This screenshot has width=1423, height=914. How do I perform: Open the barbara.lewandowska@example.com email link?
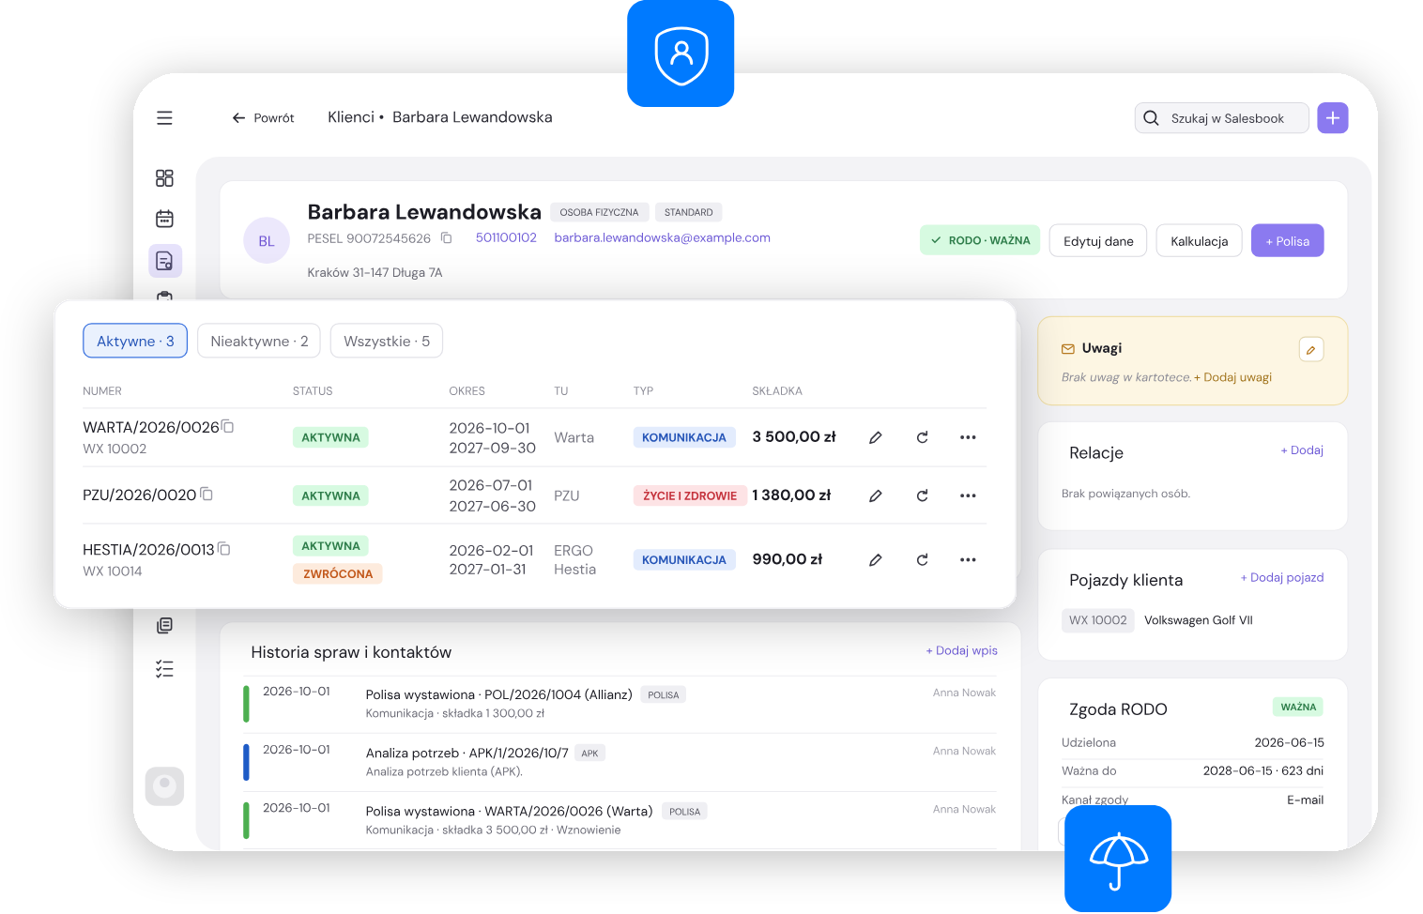pos(663,237)
